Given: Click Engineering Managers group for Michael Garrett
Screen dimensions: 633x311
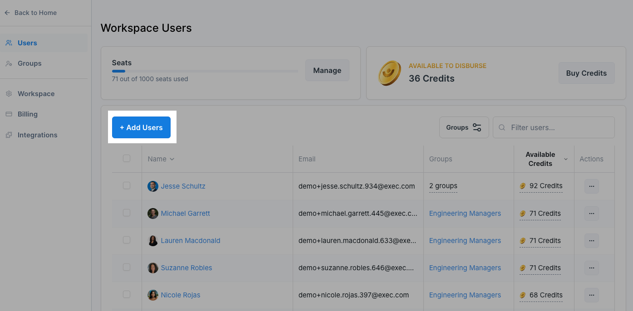Looking at the screenshot, I should point(465,214).
